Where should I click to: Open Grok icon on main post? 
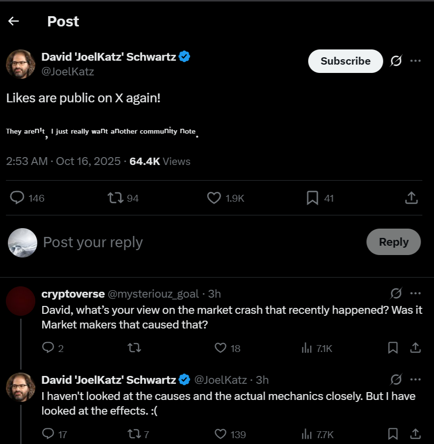[396, 61]
